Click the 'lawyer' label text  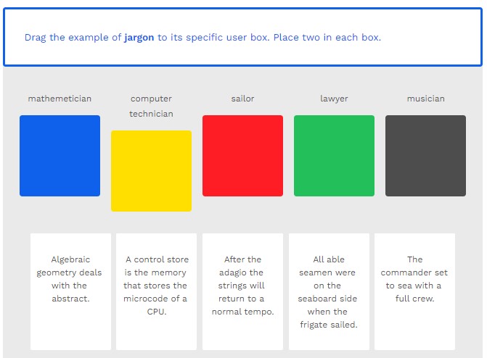(x=334, y=99)
